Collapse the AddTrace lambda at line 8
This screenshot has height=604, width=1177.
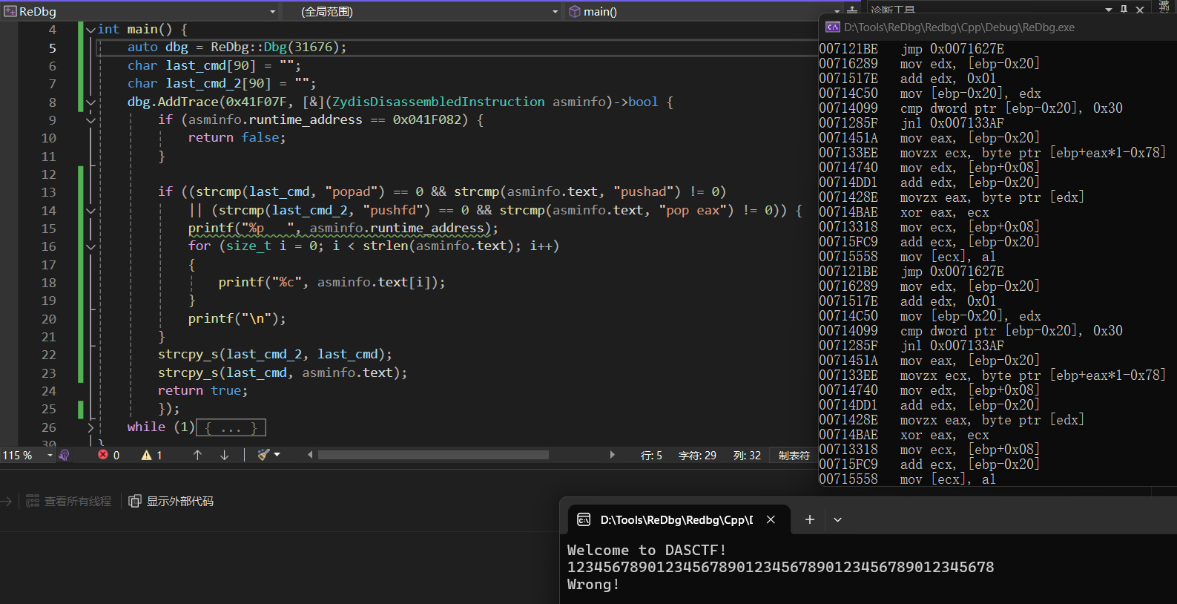point(90,102)
